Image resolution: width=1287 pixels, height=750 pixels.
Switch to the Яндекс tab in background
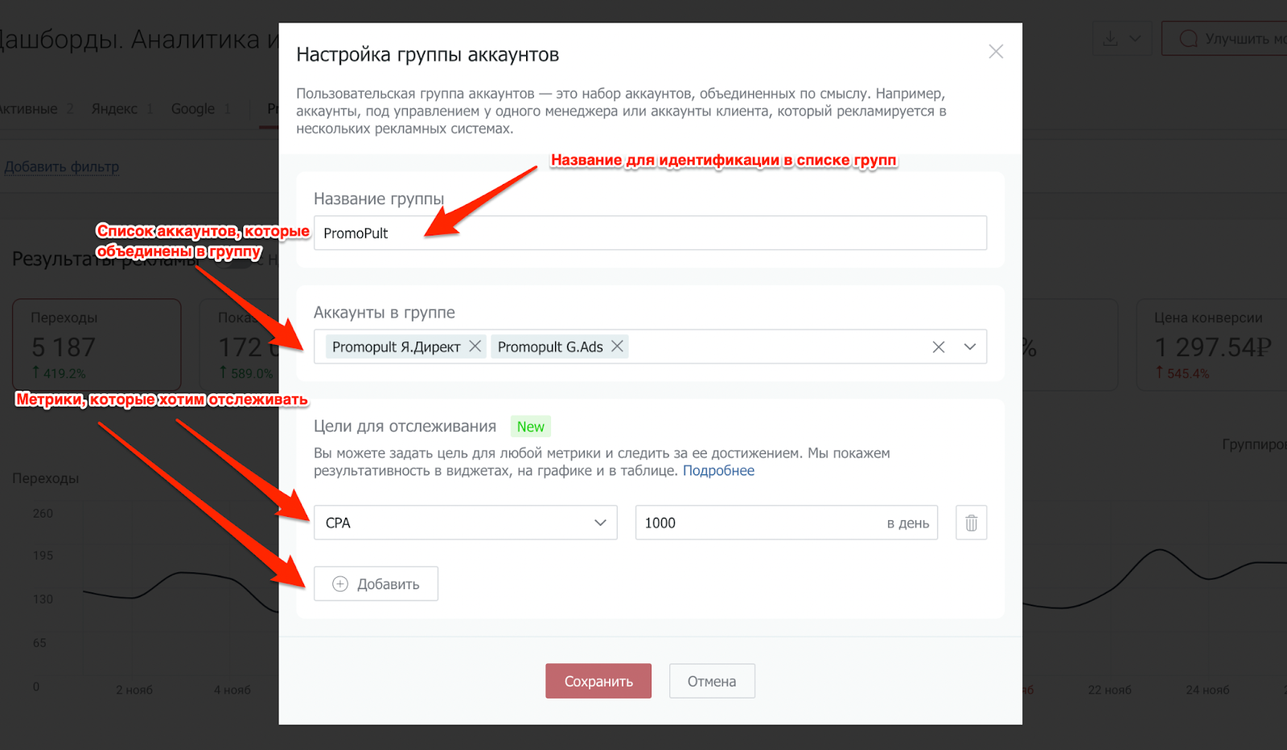114,109
